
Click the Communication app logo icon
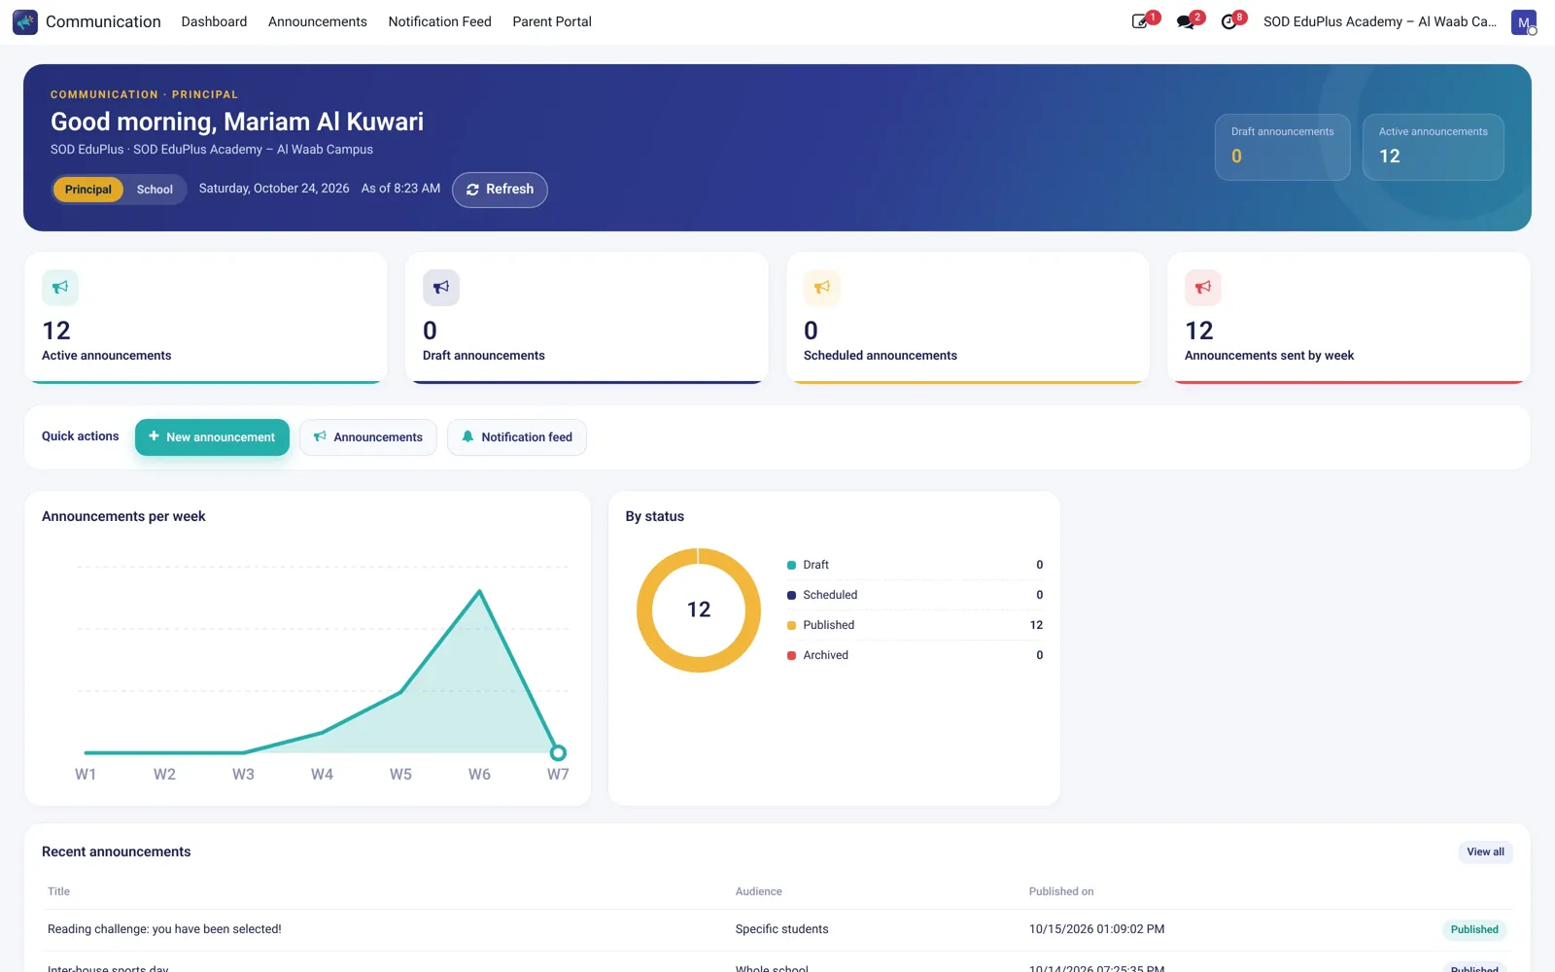(25, 22)
